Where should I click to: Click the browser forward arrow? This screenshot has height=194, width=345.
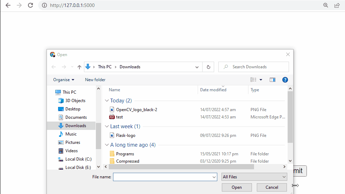point(19,5)
